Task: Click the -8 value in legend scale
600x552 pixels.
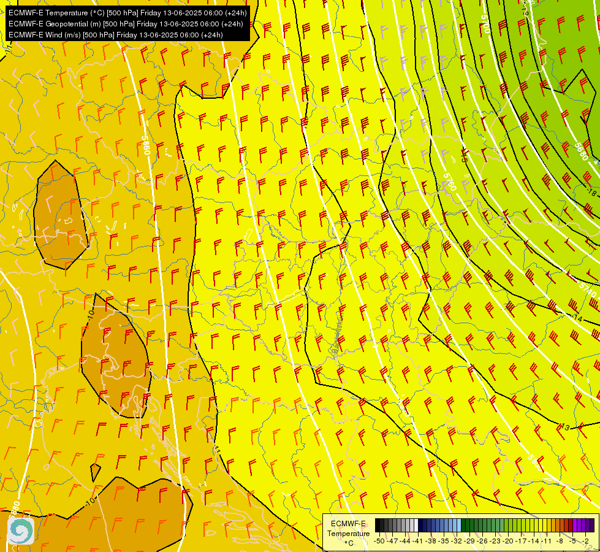Action: 560,541
